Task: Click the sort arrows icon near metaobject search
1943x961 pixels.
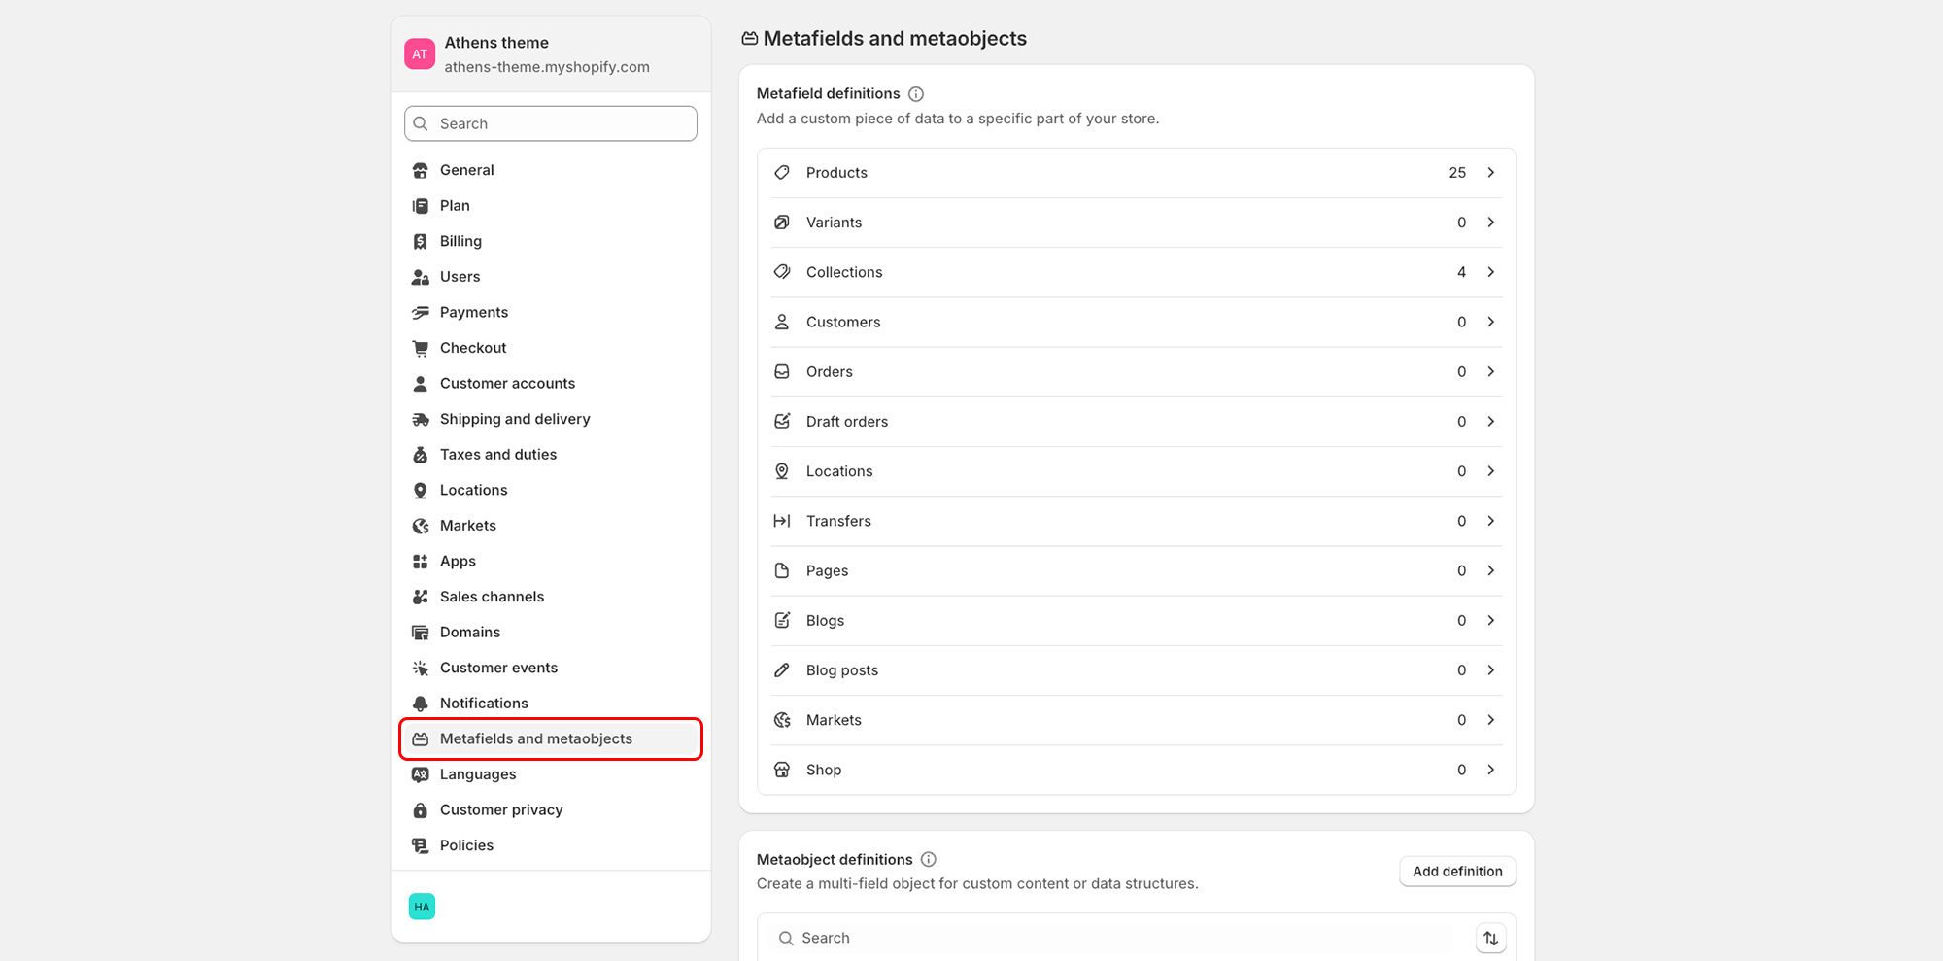Action: (1491, 938)
